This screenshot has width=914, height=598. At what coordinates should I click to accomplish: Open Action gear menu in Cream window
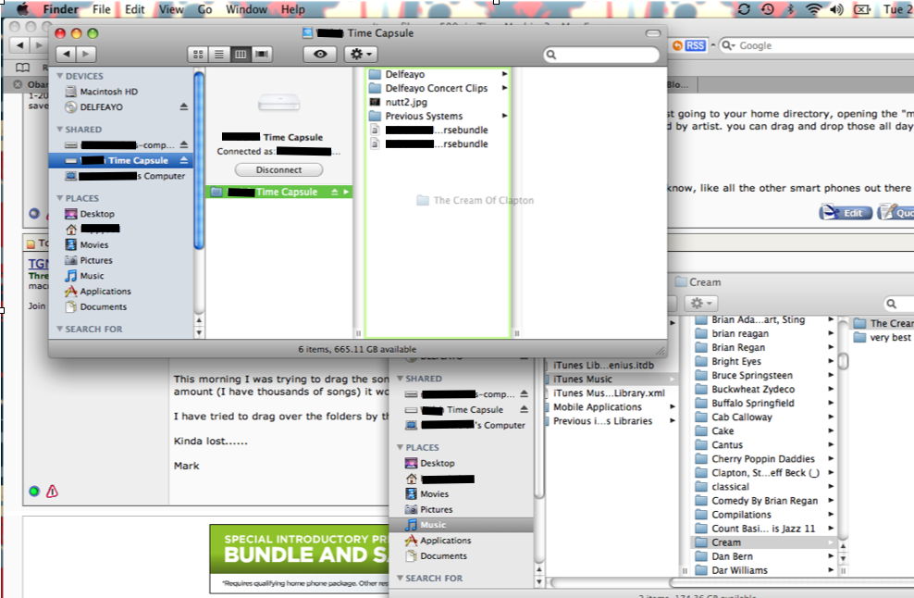tap(700, 304)
